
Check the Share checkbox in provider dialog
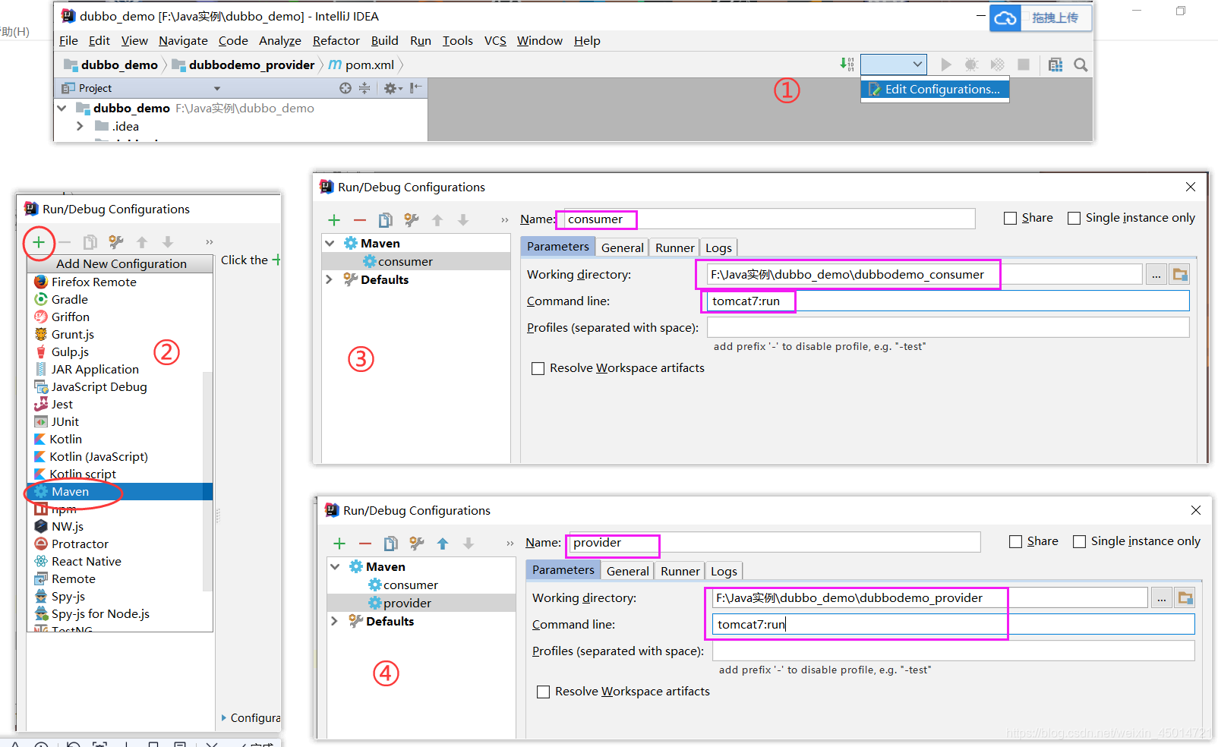(1015, 542)
